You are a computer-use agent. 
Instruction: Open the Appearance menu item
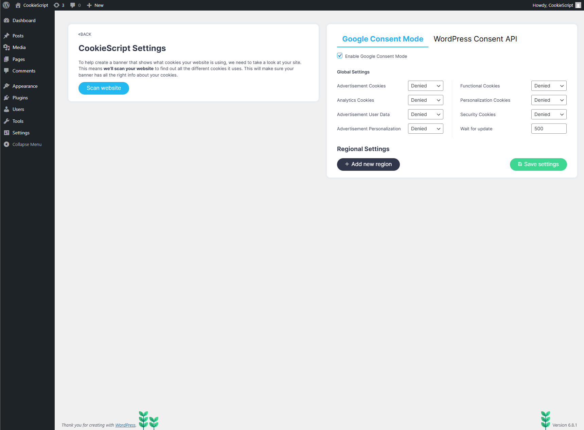27,86
